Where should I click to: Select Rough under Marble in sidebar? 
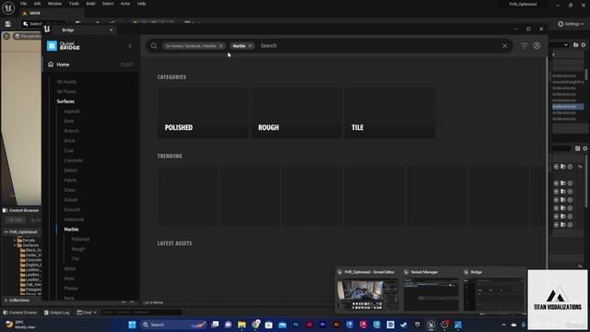78,249
